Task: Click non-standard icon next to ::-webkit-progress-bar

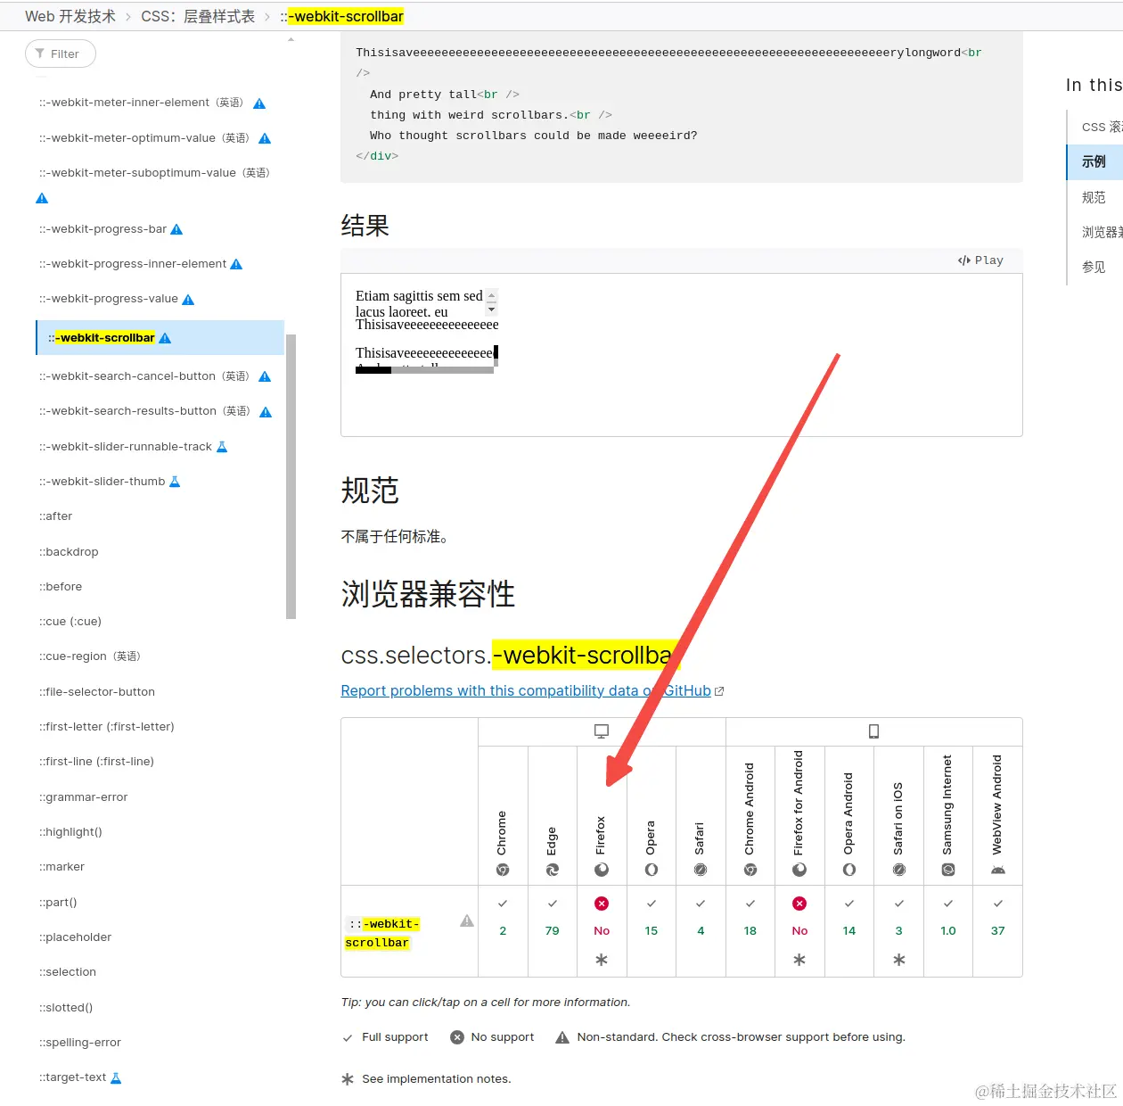Action: pyautogui.click(x=176, y=229)
